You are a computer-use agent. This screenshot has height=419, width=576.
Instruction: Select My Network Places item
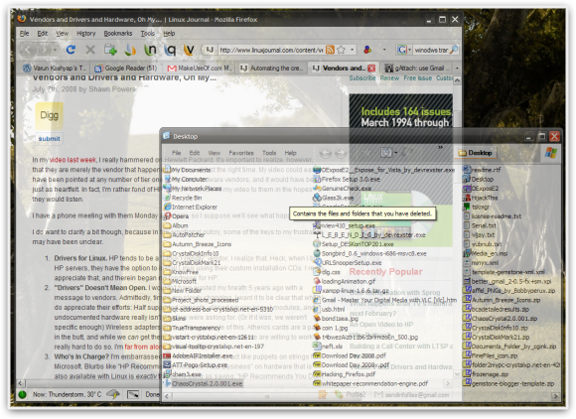tap(193, 189)
